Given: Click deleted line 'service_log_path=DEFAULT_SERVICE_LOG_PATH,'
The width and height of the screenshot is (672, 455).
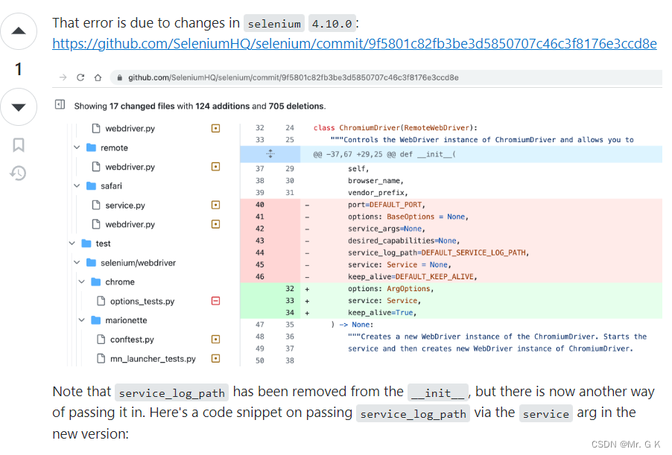Looking at the screenshot, I should pos(438,252).
